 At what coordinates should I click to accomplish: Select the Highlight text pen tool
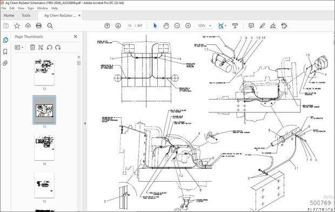pos(262,26)
